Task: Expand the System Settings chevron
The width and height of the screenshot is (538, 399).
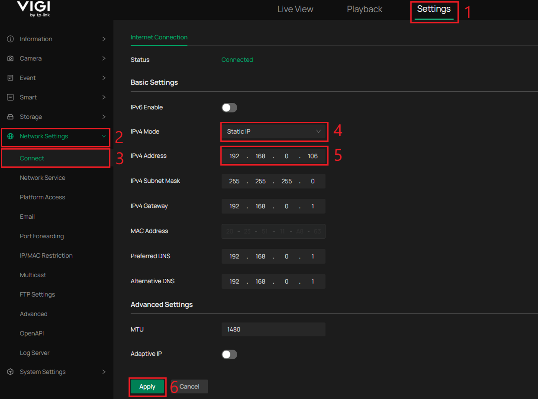Action: (104, 372)
